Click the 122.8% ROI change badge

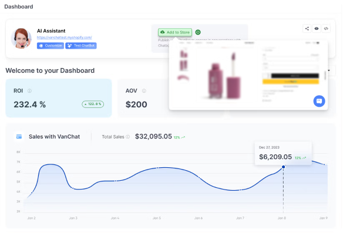tap(93, 104)
